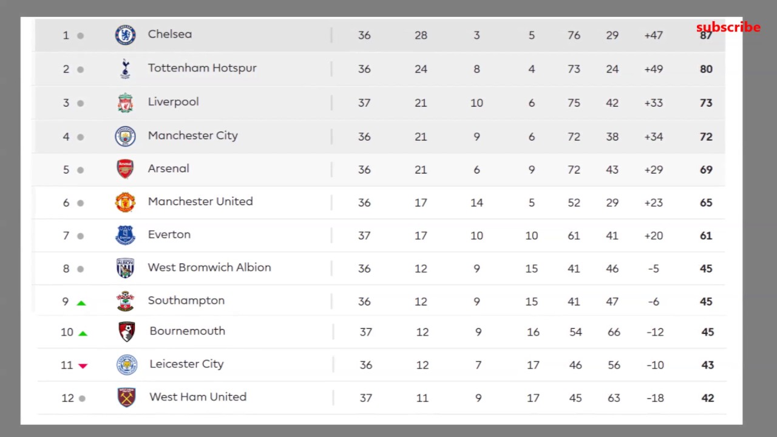Click Chelsea's grey position dot
The width and height of the screenshot is (777, 437).
pyautogui.click(x=80, y=36)
